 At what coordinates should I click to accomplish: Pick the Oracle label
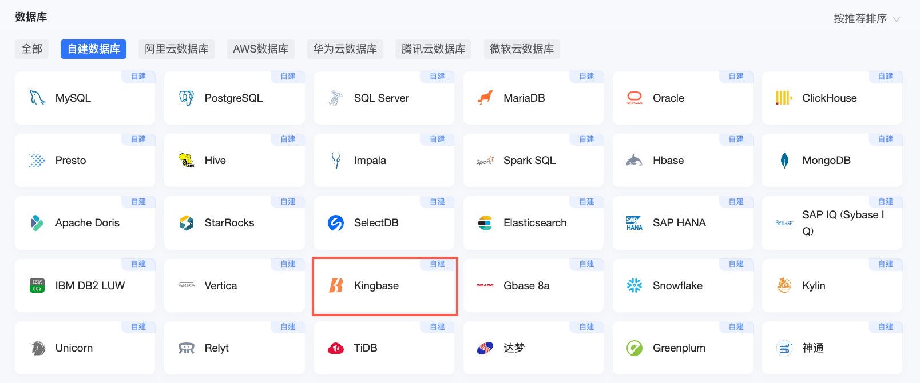click(x=668, y=98)
